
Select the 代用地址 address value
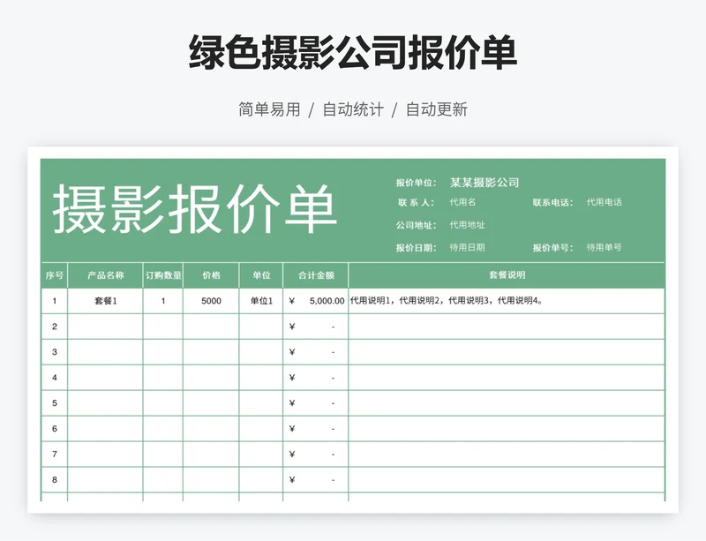pos(467,225)
